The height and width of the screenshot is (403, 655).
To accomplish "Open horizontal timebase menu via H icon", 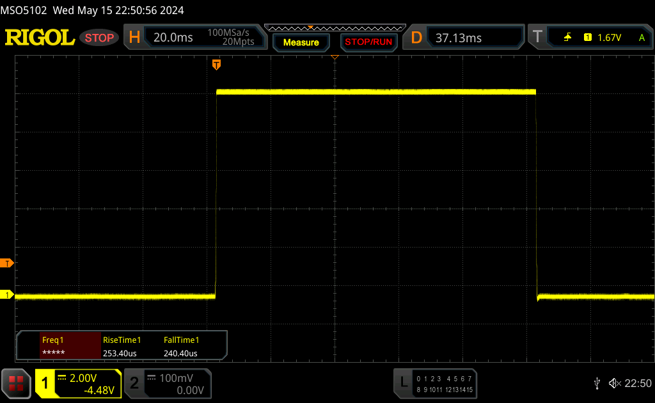I will coord(134,38).
